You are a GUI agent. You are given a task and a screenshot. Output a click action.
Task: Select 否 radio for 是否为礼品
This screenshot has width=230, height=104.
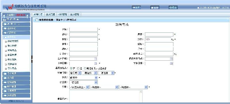[x=71, y=68]
